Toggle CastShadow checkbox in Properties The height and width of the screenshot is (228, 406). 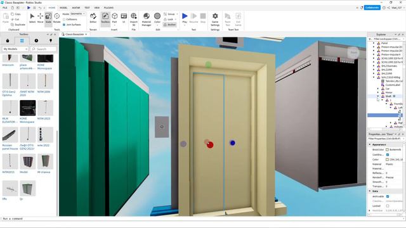pos(388,155)
